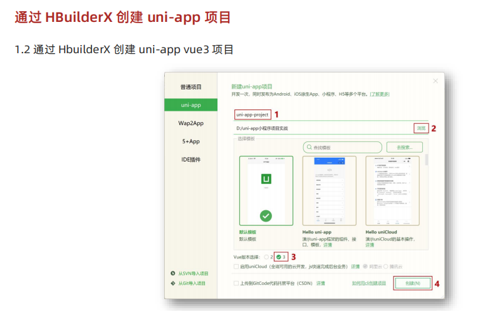500x311 pixels.
Task: Choose the Wap2App project type
Action: click(x=190, y=123)
